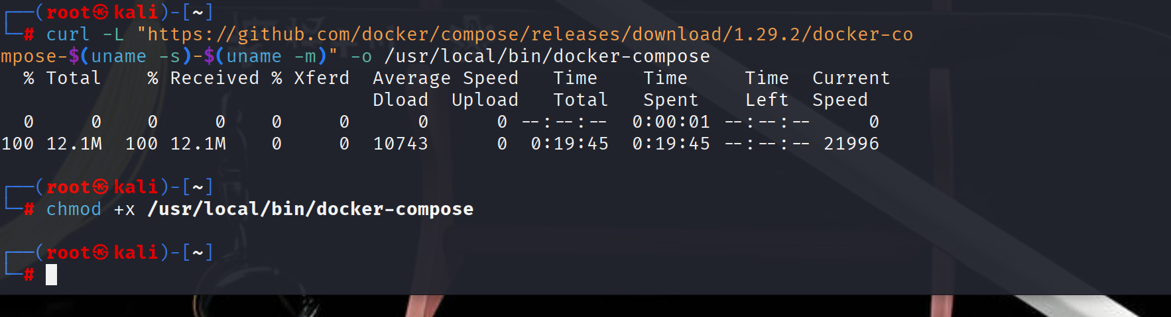Click the curl command word

tap(68, 34)
